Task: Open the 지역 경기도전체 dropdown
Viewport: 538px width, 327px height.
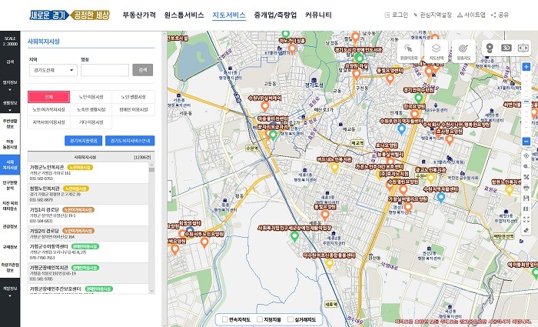Action: pyautogui.click(x=51, y=70)
